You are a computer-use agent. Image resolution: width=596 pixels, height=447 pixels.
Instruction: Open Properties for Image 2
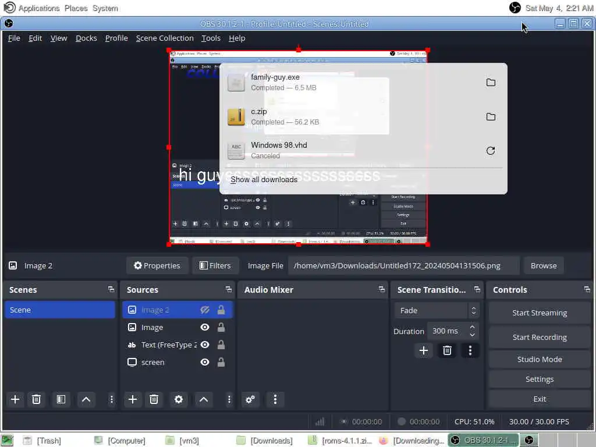[157, 265]
